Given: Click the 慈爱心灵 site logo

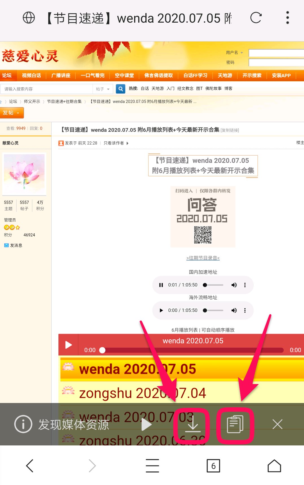Looking at the screenshot, I should tap(30, 56).
